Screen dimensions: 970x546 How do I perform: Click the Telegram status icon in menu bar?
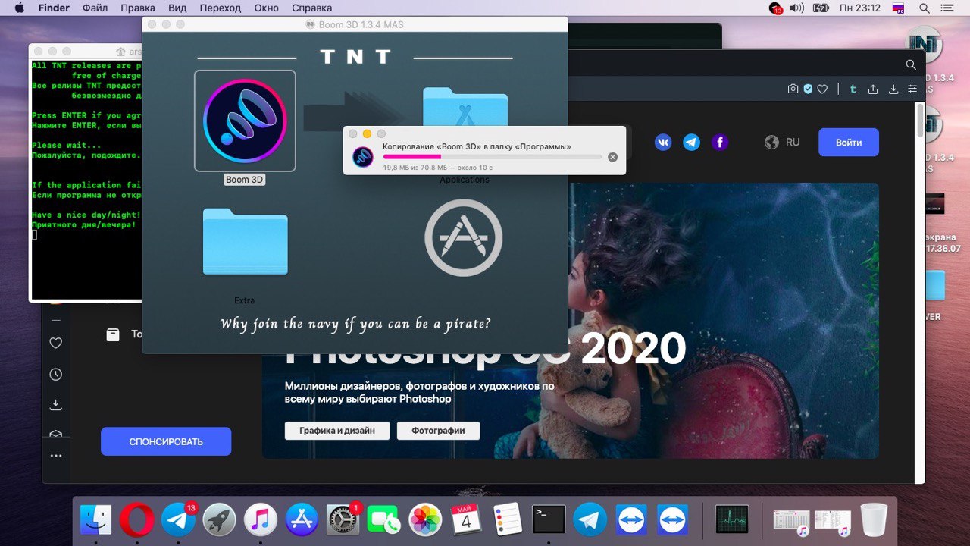coord(775,8)
